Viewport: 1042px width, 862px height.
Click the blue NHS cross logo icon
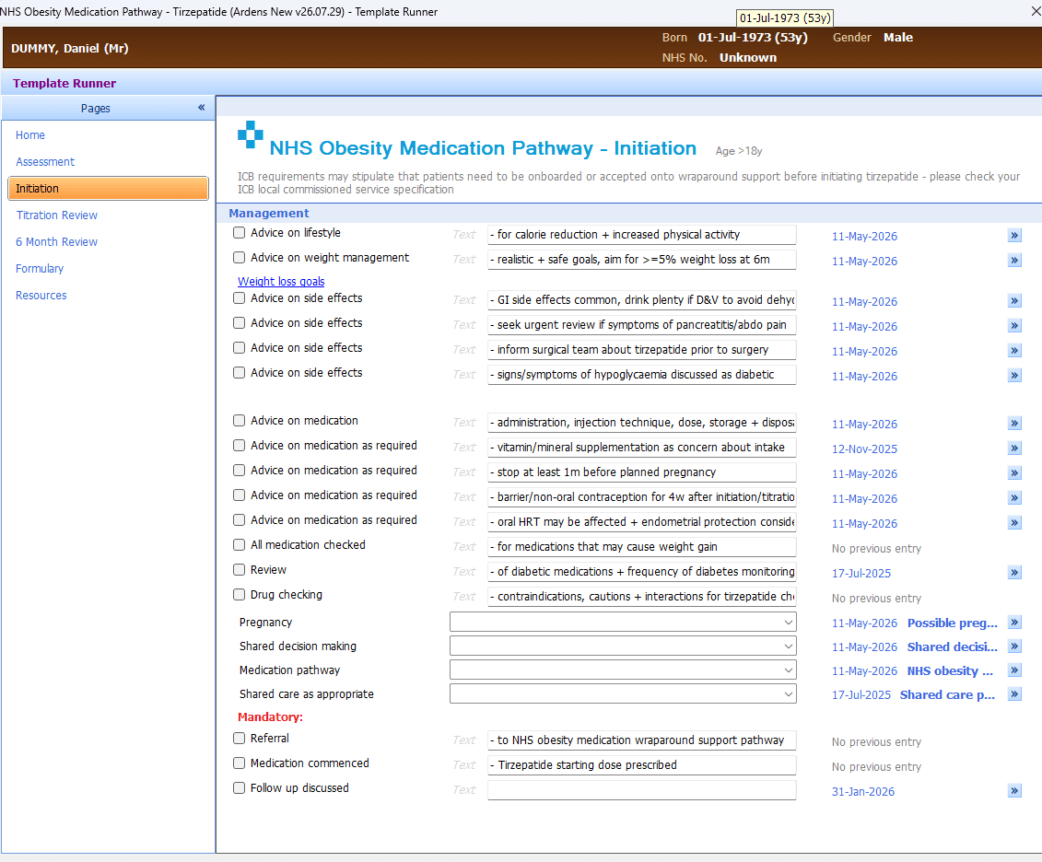[251, 134]
